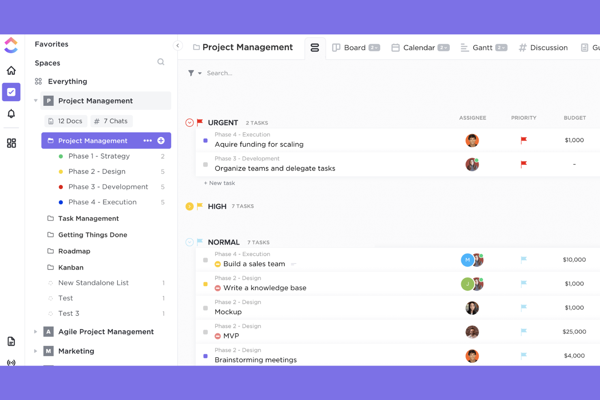The image size is (600, 400).
Task: Toggle status box for Build a sales team
Action: (x=206, y=260)
